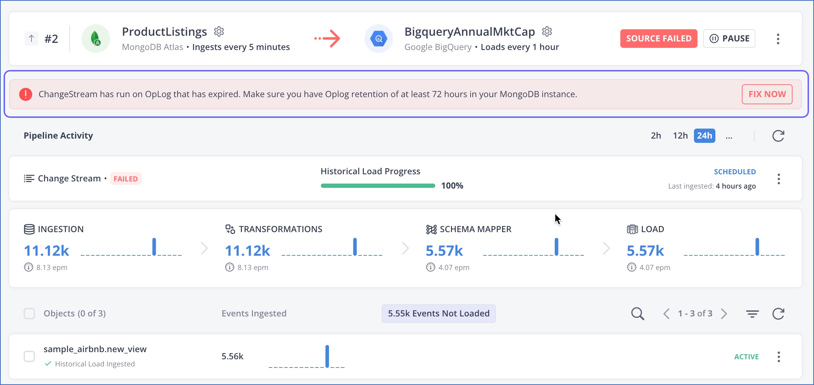Pause the pipeline
The image size is (814, 385).
729,39
